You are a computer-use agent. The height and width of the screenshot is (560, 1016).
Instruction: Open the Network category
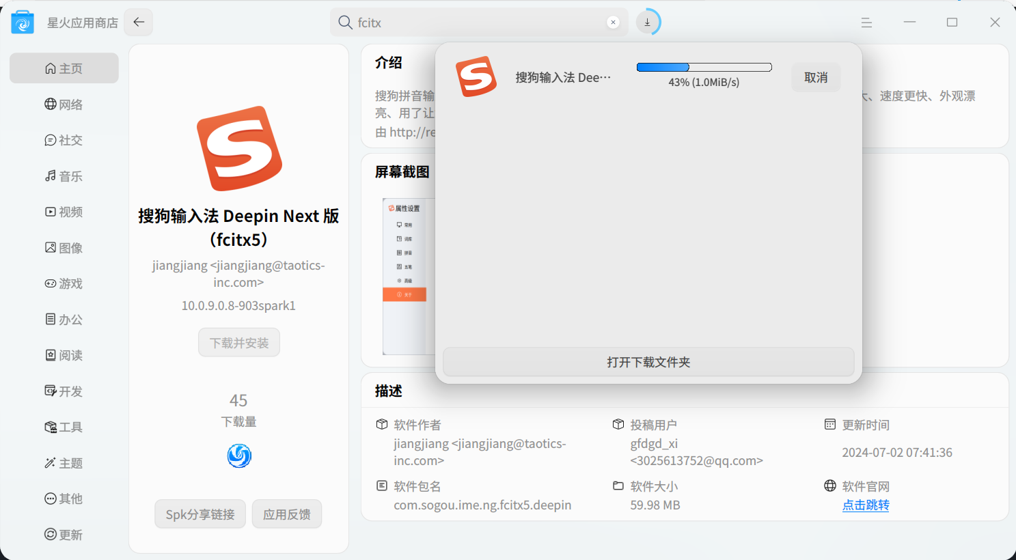point(64,104)
